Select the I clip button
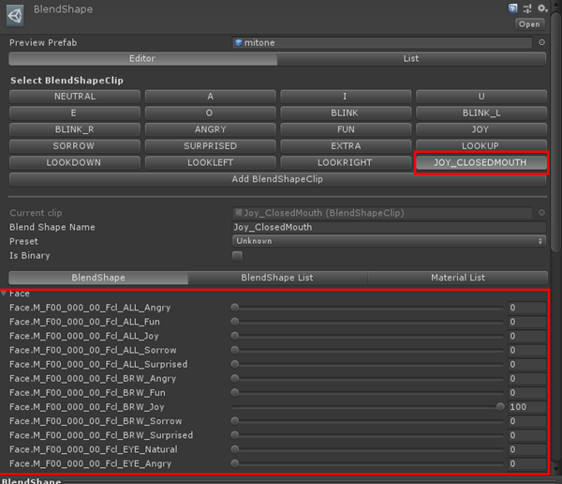 (345, 97)
